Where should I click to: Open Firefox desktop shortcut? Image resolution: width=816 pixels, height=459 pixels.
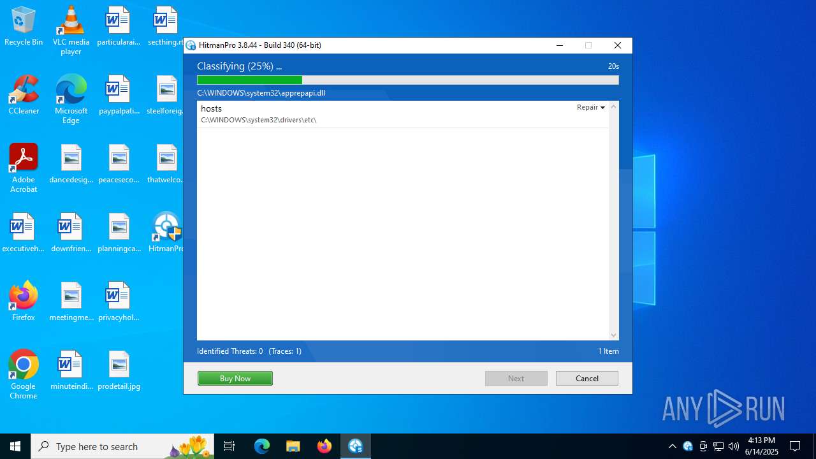pyautogui.click(x=24, y=302)
